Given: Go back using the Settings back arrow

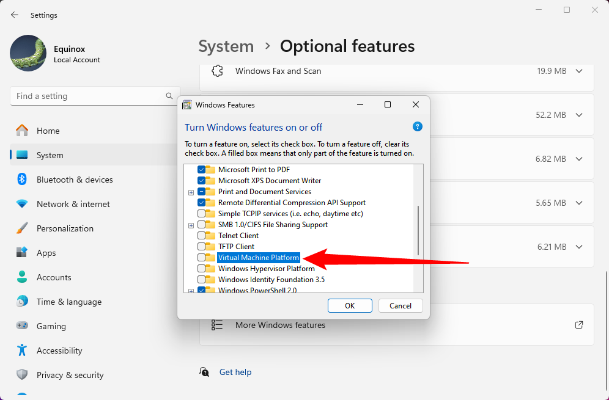Looking at the screenshot, I should point(15,15).
